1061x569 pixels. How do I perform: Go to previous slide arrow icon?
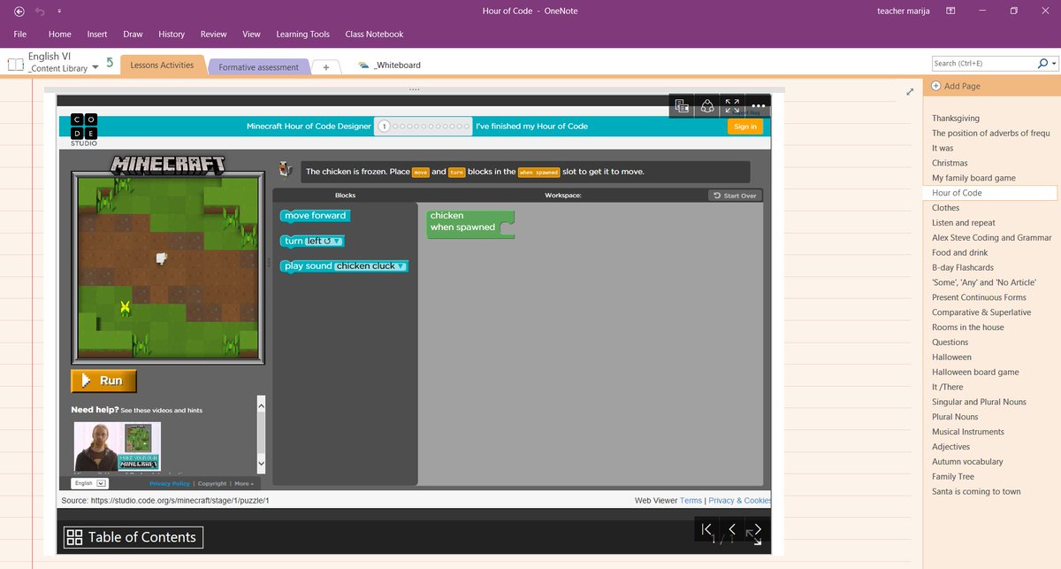[x=731, y=529]
